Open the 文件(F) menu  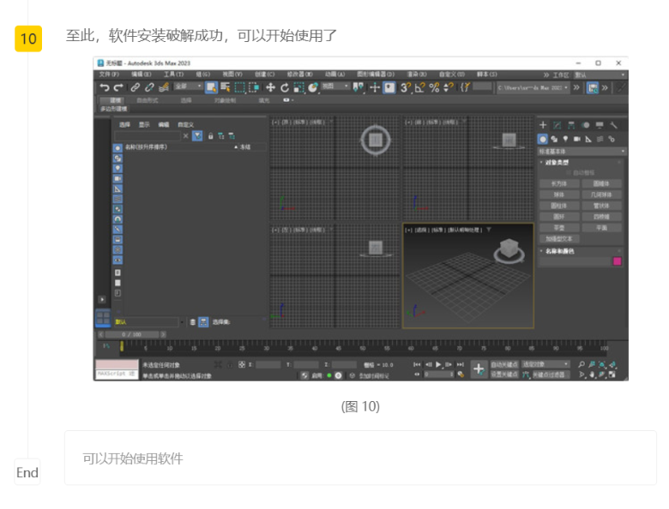[109, 75]
